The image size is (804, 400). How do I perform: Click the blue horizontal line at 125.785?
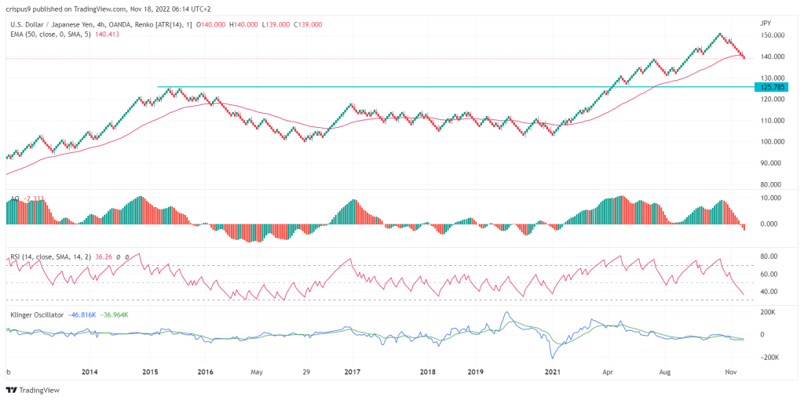click(456, 86)
